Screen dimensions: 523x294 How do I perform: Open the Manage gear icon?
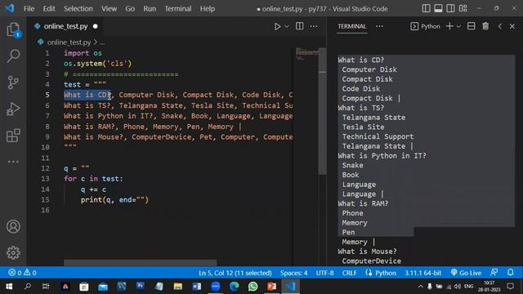tap(13, 252)
